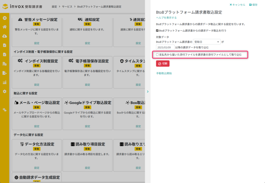Click the icon beside 通知設定 title

80,20
